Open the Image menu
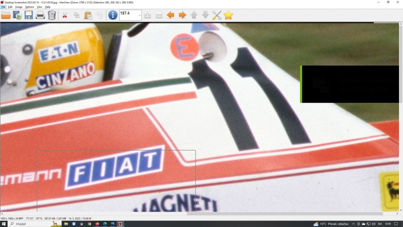The height and width of the screenshot is (227, 403). click(19, 7)
